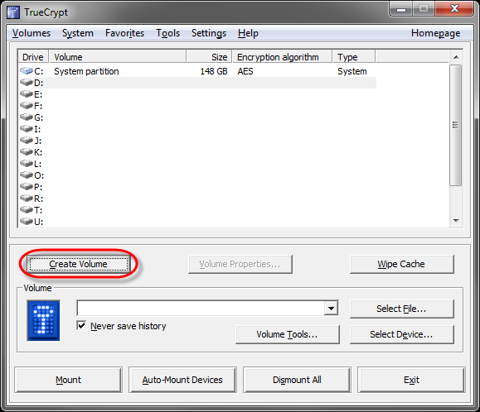Select the P: drive icon

pyautogui.click(x=27, y=187)
